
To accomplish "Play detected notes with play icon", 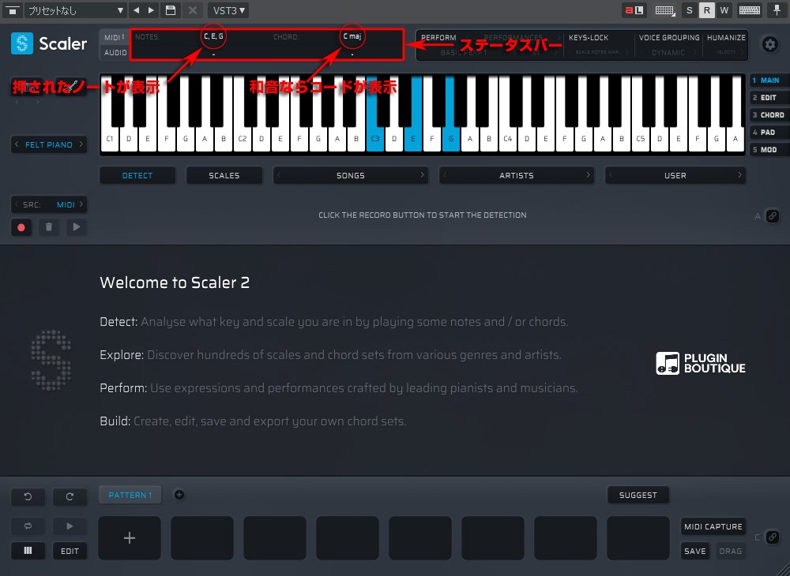I will 77,227.
